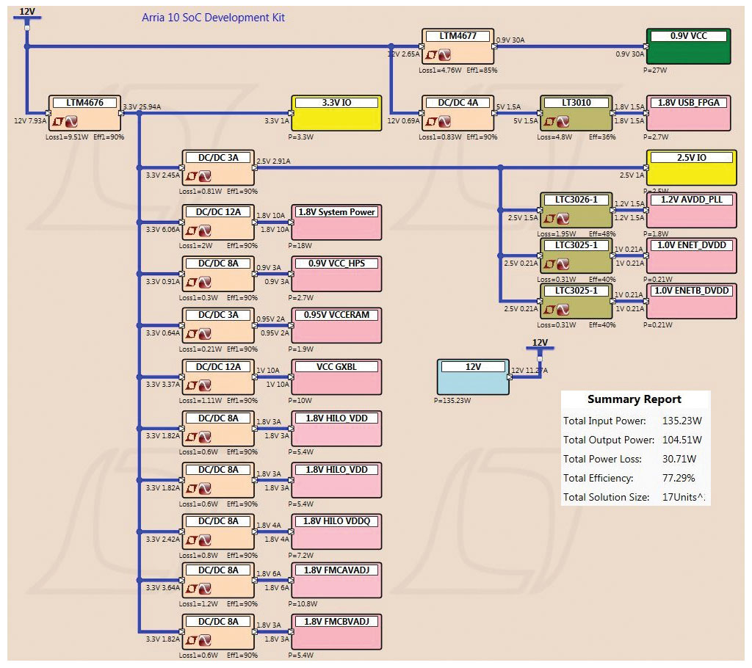Viewport: 752px width, 668px height.
Task: Click LT logo in DC/DC 8A feeding 0.9V VCC_HPS
Action: pos(192,283)
